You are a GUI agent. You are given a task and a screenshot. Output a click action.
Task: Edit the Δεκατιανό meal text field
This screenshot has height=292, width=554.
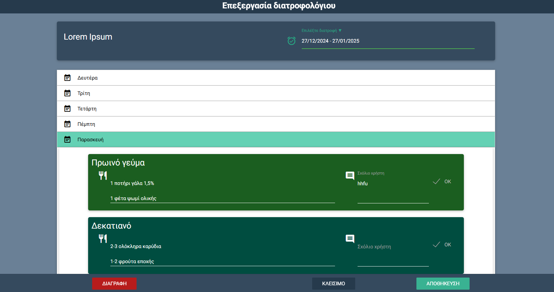pyautogui.click(x=223, y=254)
